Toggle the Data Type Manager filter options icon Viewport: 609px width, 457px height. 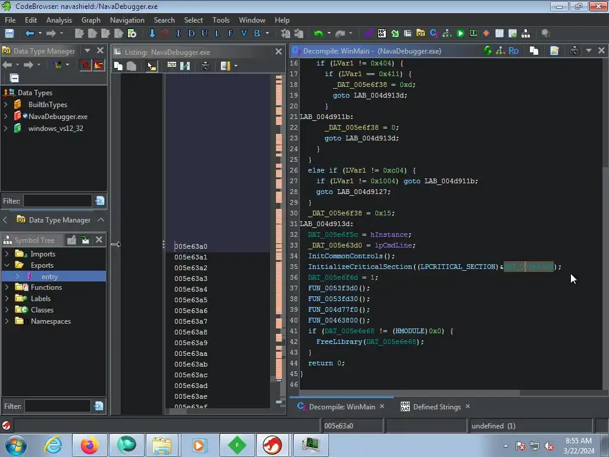pyautogui.click(x=100, y=201)
